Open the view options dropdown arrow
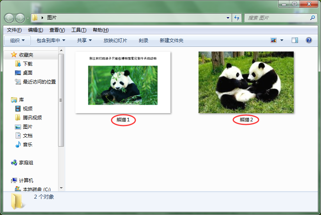321x215 pixels. coord(282,40)
